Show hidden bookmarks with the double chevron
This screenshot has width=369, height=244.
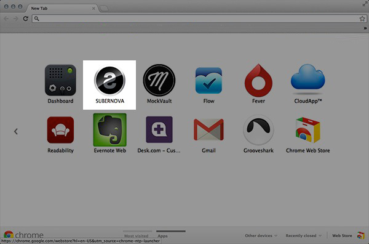(x=365, y=28)
